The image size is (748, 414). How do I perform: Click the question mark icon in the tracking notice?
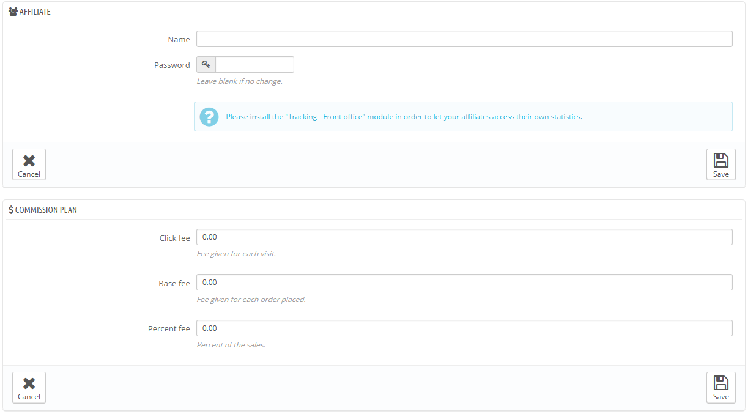pyautogui.click(x=209, y=117)
